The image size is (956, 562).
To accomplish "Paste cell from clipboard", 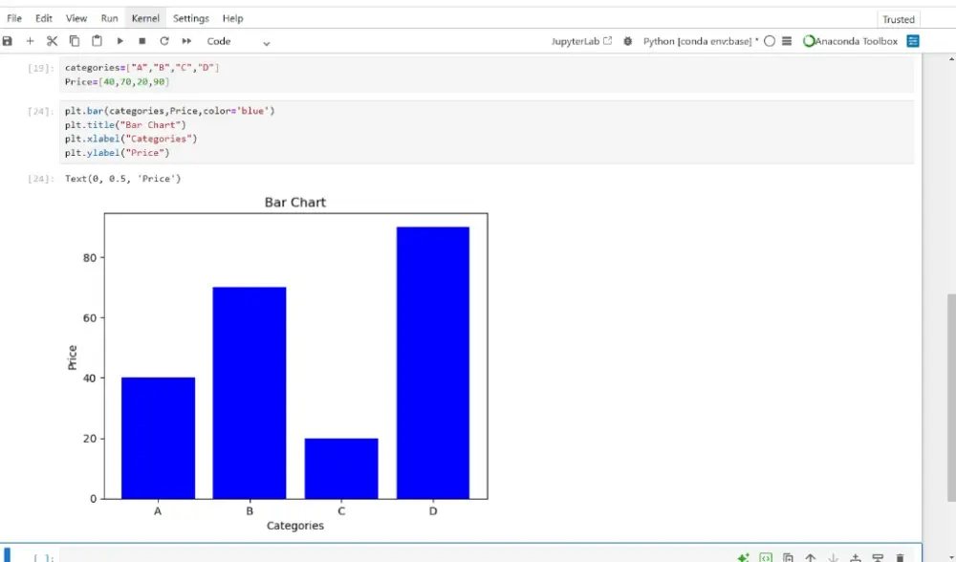I will [x=96, y=40].
